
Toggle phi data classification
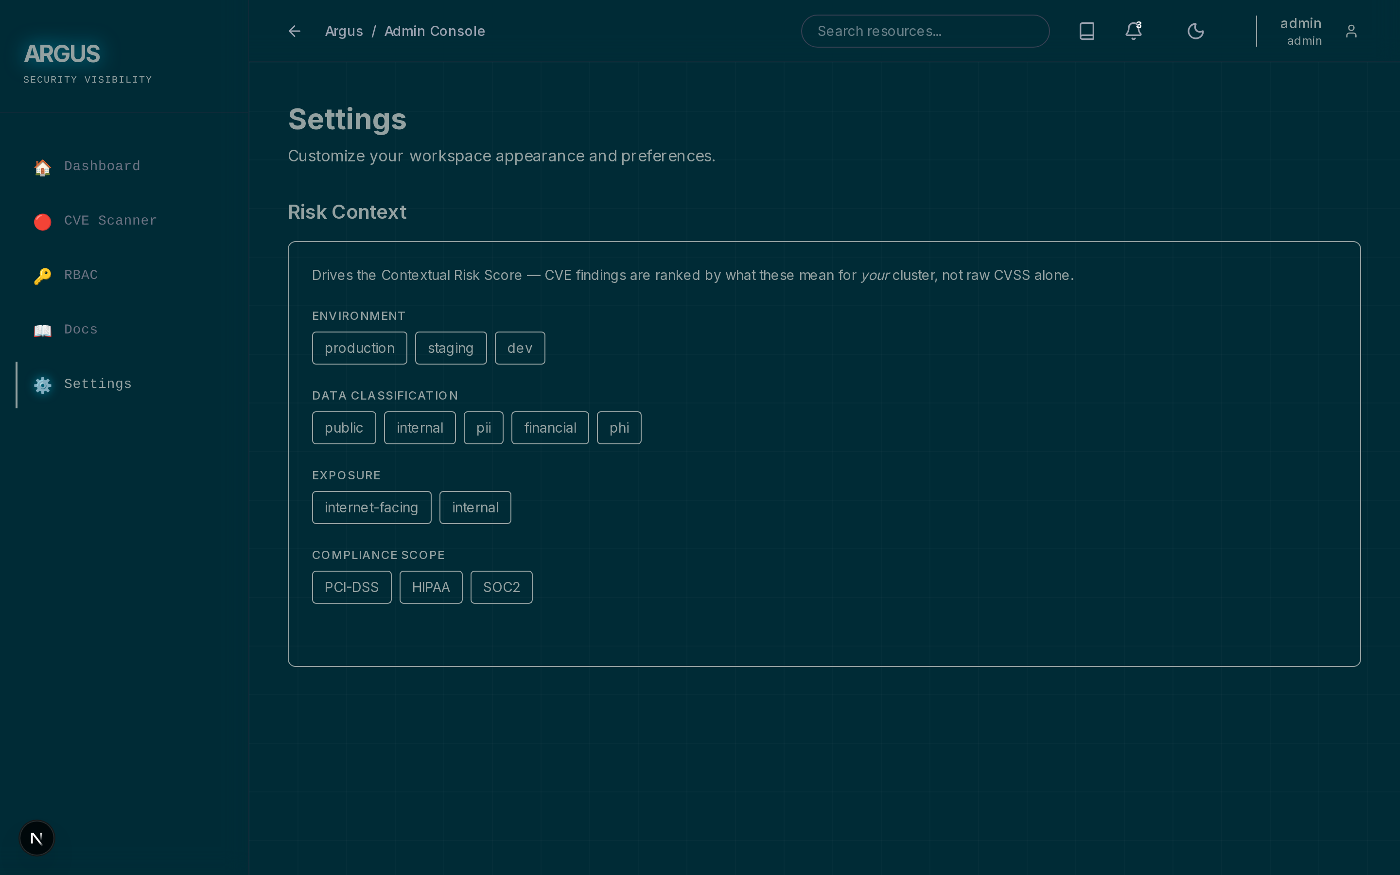[x=619, y=428]
